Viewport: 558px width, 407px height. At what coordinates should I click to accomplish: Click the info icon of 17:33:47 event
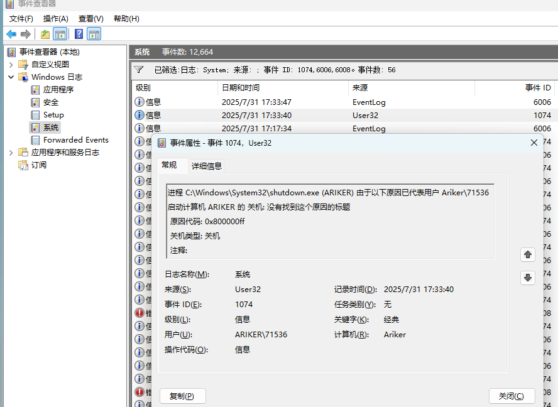point(139,102)
